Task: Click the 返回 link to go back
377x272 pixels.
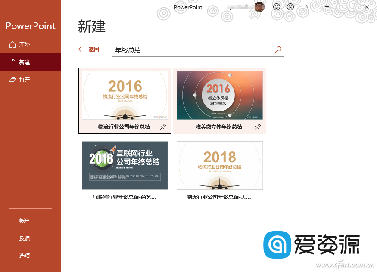Action: (92, 49)
